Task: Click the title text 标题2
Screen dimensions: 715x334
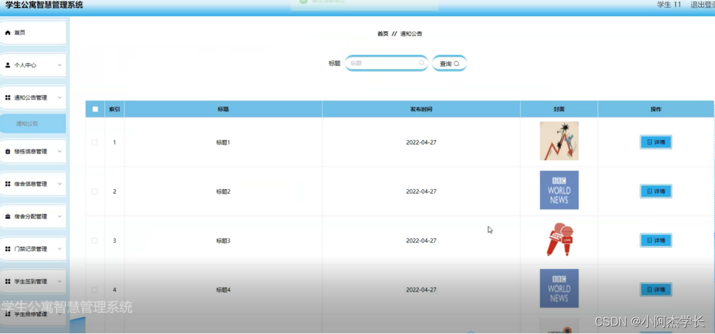Action: coord(223,192)
